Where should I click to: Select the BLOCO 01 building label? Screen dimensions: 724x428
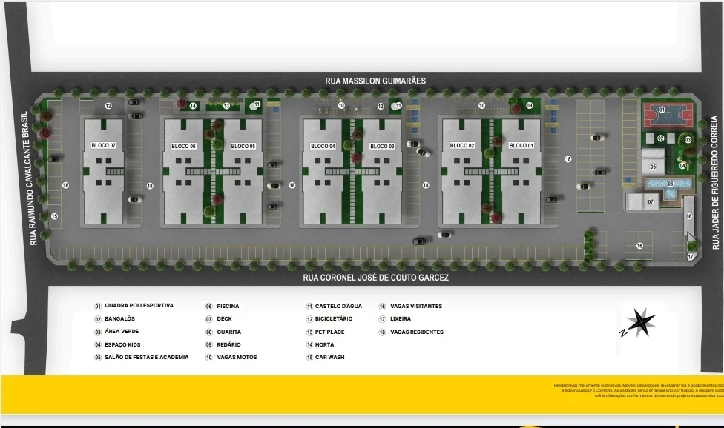(x=521, y=146)
